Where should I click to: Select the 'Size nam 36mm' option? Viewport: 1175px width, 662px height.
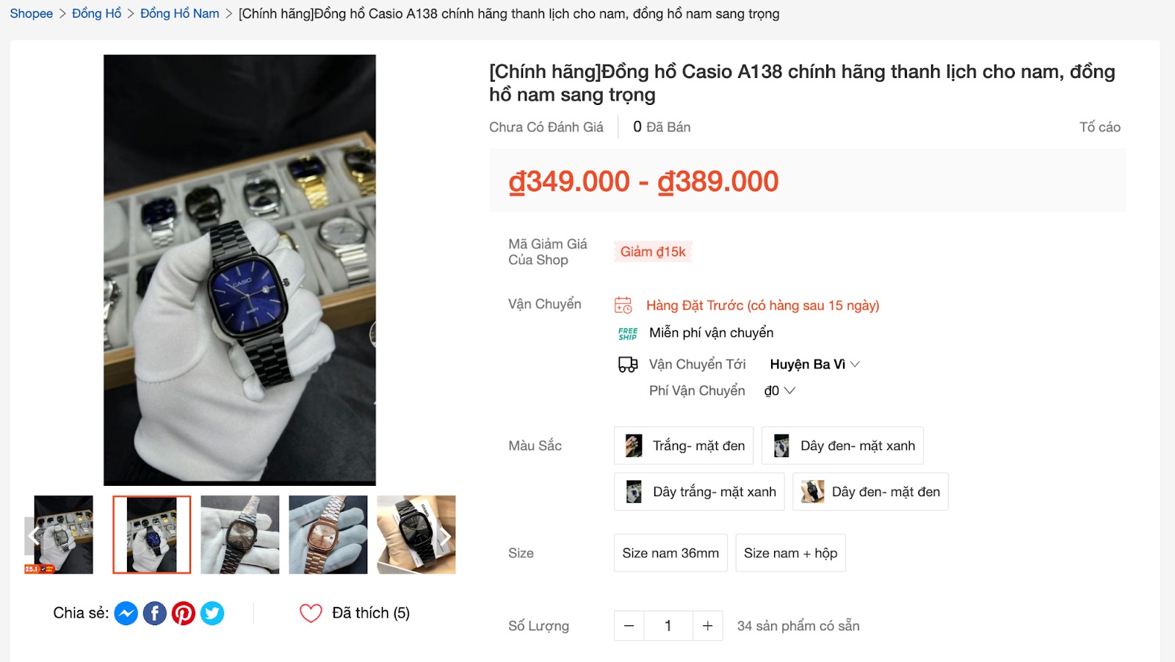tap(670, 553)
